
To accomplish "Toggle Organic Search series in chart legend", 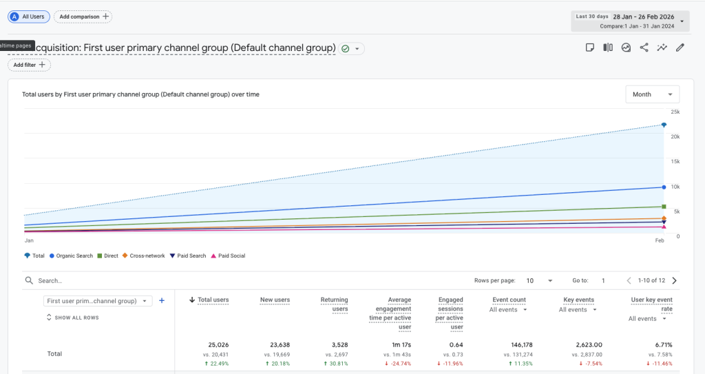I will click(71, 256).
